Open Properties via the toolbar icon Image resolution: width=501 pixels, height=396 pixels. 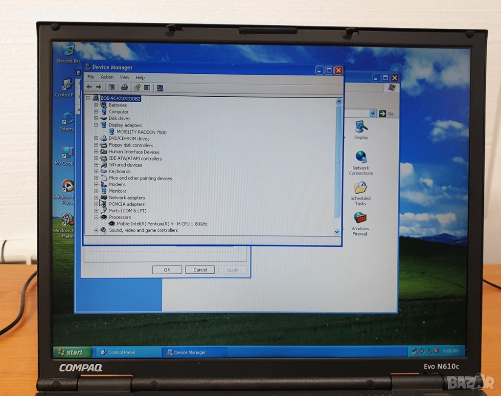[x=137, y=88]
